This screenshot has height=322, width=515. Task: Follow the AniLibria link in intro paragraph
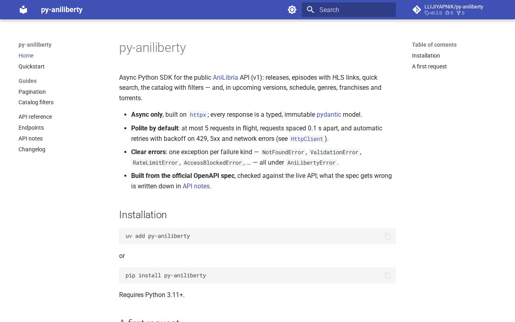[x=225, y=77]
